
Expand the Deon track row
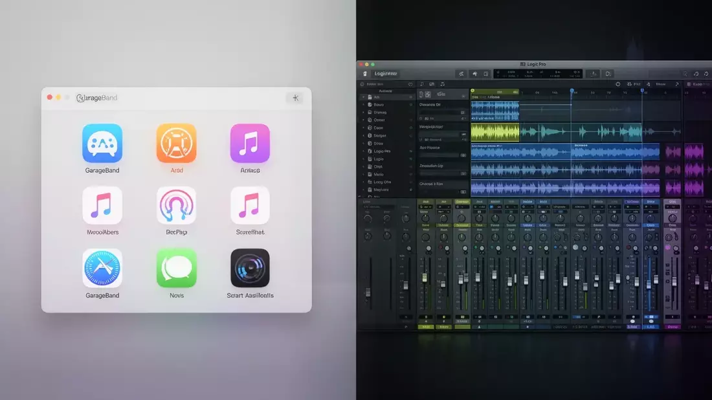(363, 128)
